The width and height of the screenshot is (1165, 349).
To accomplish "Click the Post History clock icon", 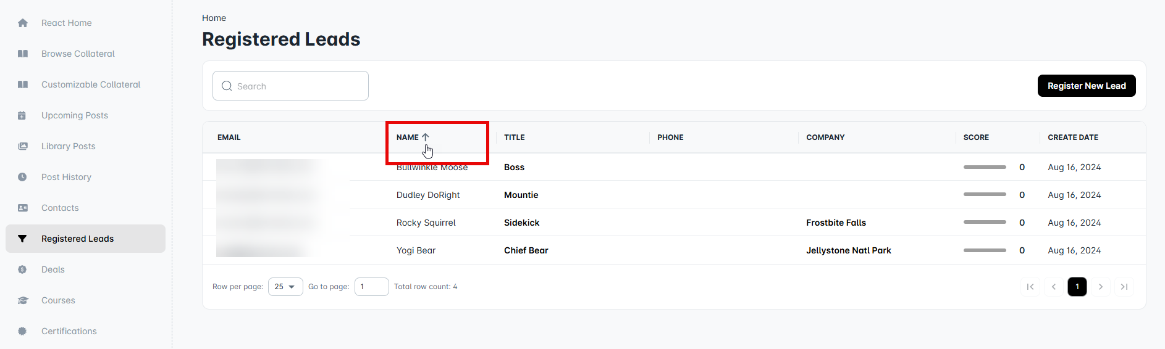I will point(22,177).
